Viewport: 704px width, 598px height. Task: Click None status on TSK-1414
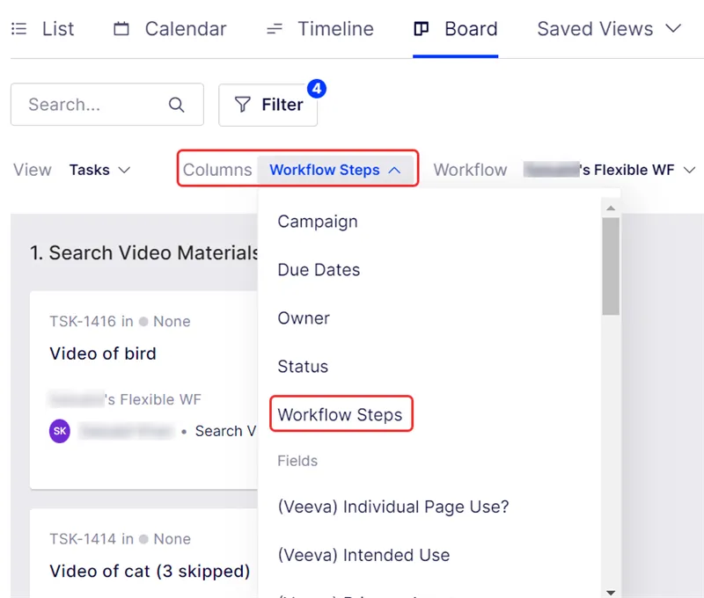[165, 539]
